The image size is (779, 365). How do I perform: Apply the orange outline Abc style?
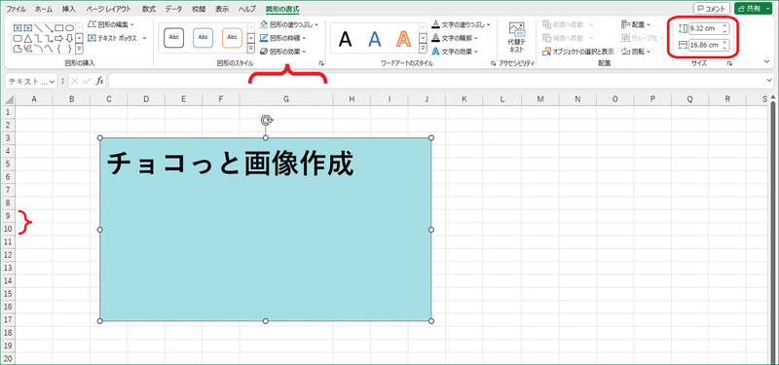pos(232,38)
